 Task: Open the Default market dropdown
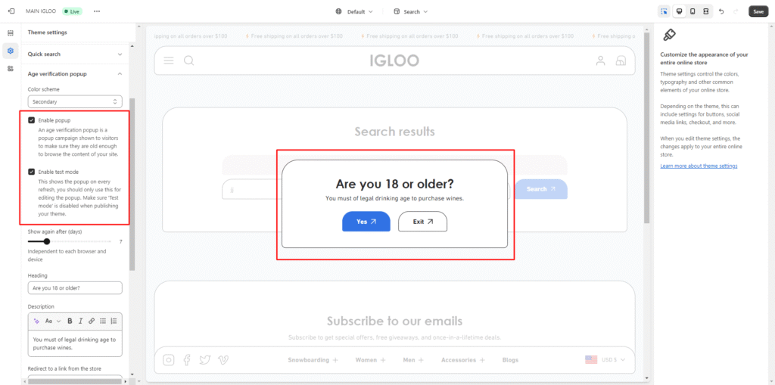pos(354,12)
